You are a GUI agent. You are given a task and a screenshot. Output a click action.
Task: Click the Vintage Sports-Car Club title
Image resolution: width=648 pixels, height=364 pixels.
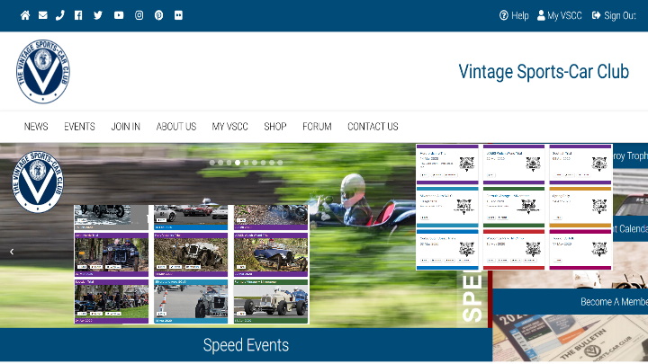click(544, 72)
